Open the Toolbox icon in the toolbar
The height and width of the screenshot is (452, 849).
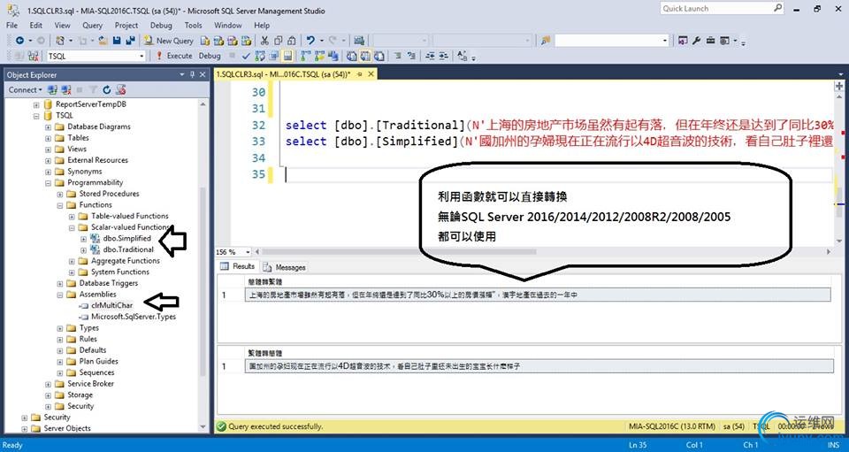coord(710,41)
